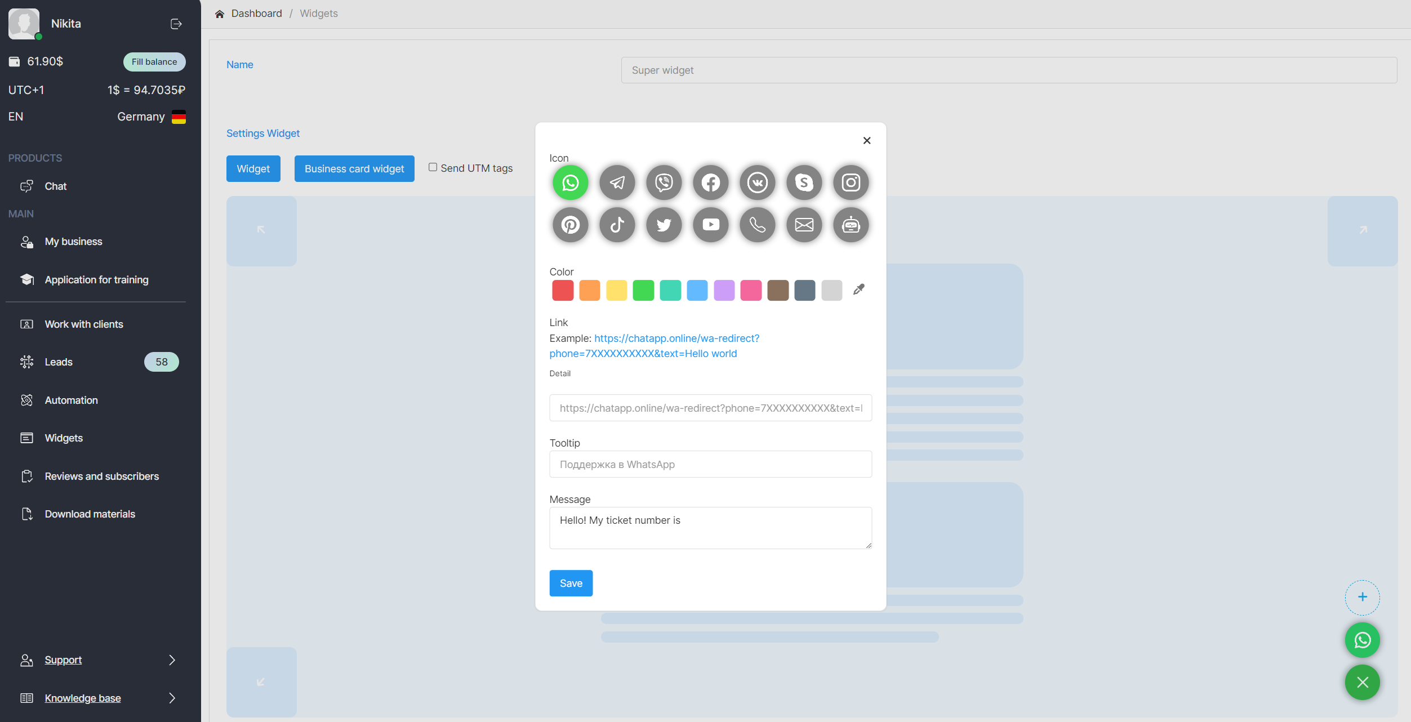Image resolution: width=1411 pixels, height=722 pixels.
Task: Expand the Support menu chevron
Action: coord(172,659)
